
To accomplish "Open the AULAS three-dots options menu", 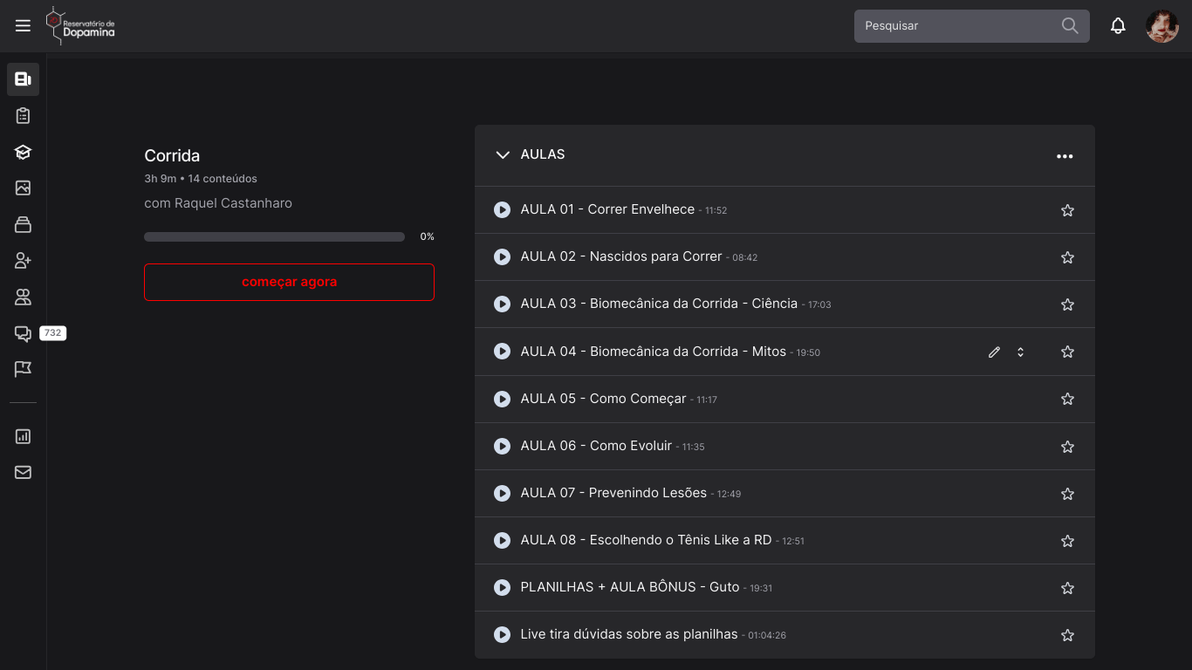I will tap(1065, 156).
